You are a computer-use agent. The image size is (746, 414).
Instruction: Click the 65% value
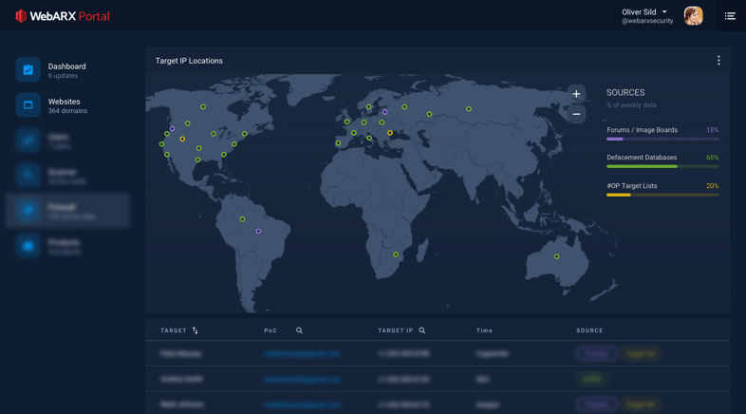point(712,158)
